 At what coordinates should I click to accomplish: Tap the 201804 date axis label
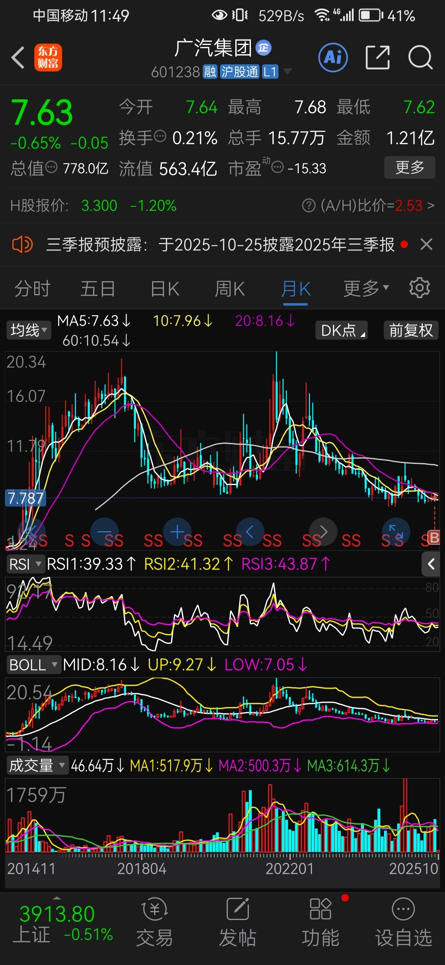[x=142, y=868]
